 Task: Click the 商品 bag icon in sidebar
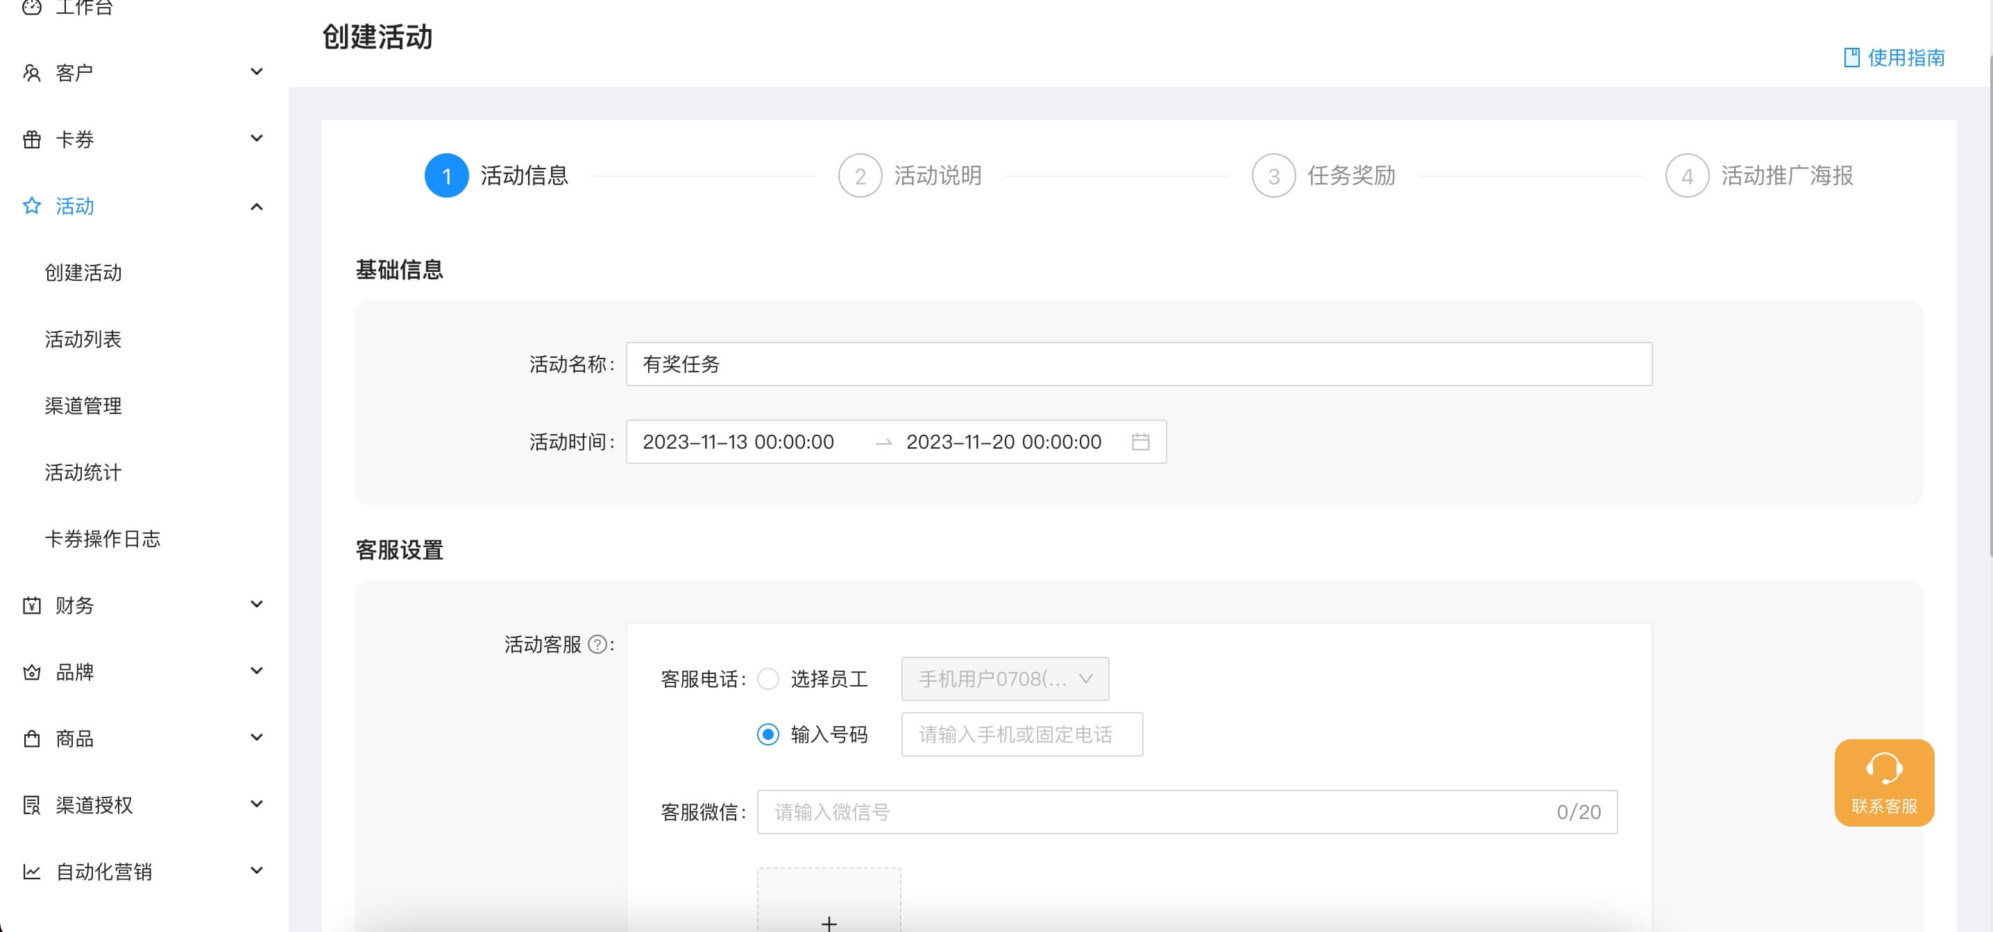point(32,738)
